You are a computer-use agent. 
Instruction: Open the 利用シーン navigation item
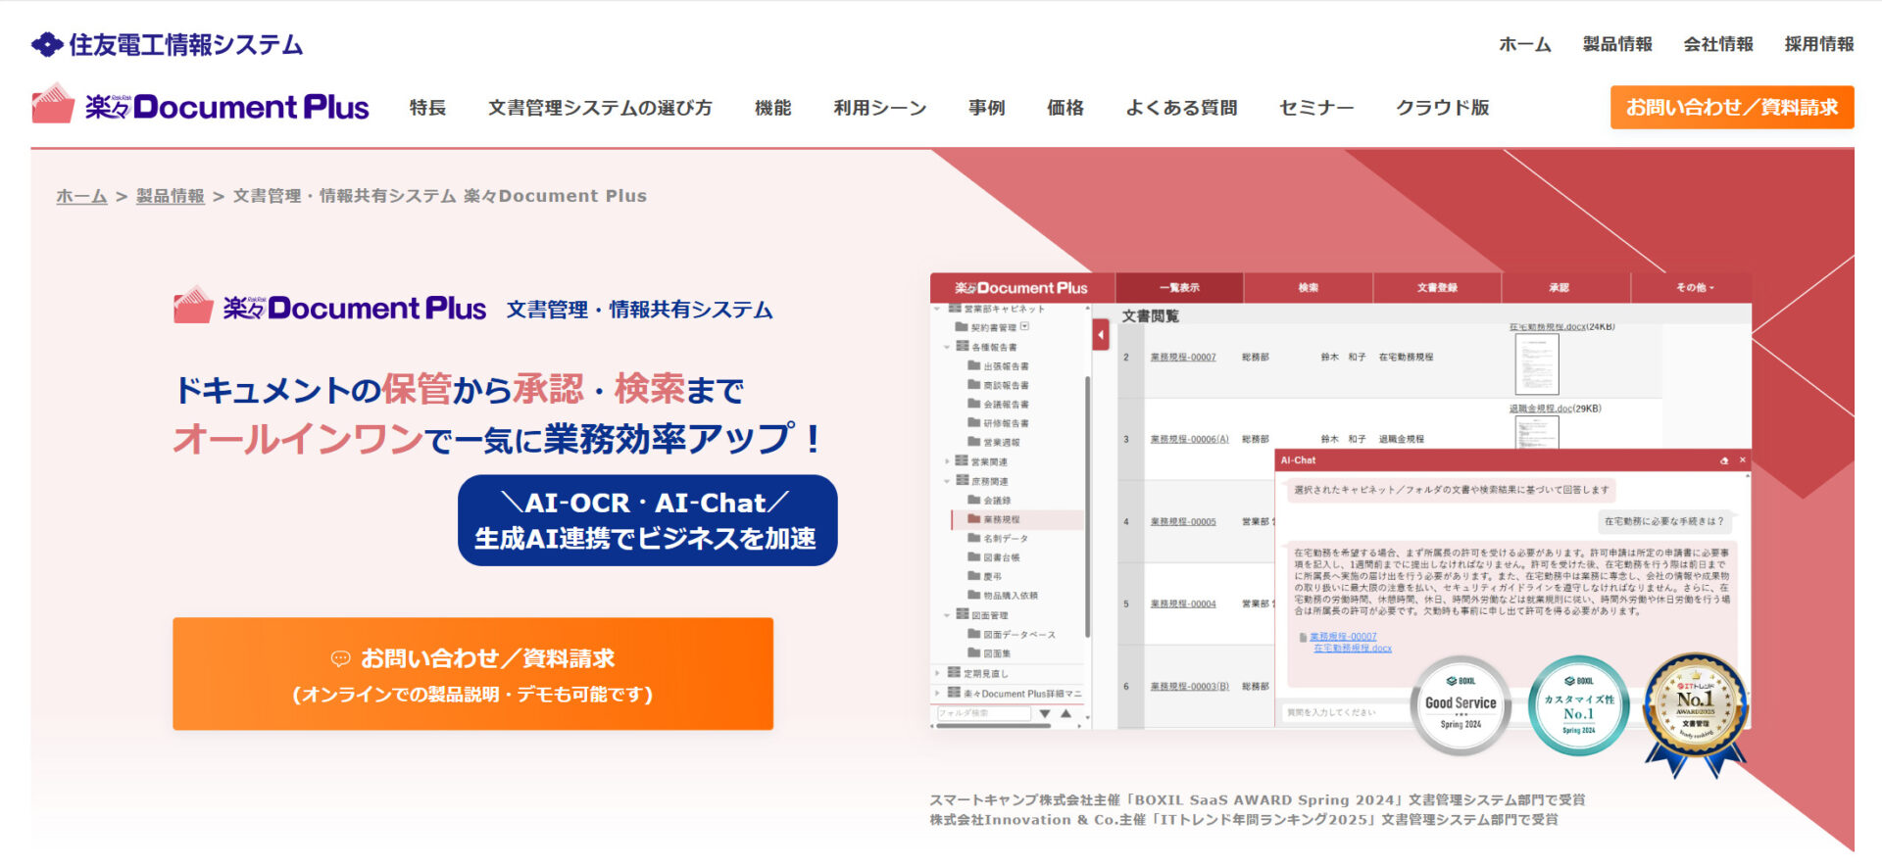879,108
